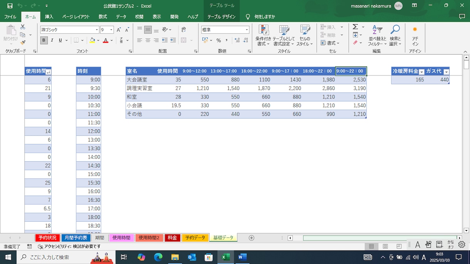Click the top align icon
This screenshot has height=264, width=470.
[139, 30]
